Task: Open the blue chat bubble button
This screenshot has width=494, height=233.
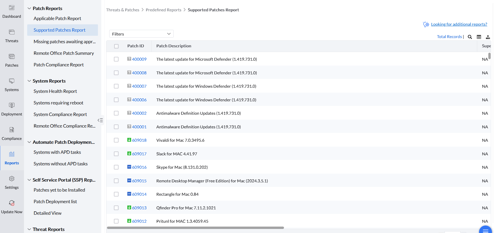Action: 485,229
